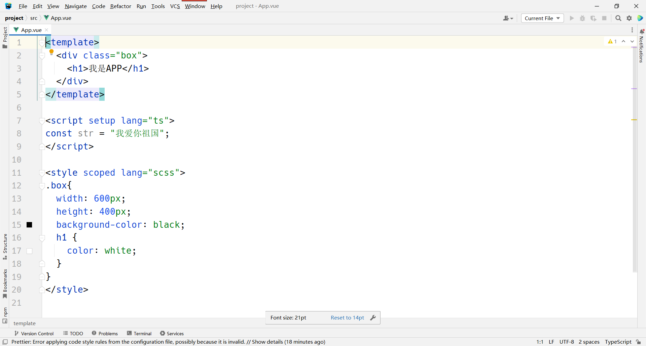Image resolution: width=646 pixels, height=346 pixels.
Task: Change file encoding UTF-8 in status bar
Action: point(567,342)
